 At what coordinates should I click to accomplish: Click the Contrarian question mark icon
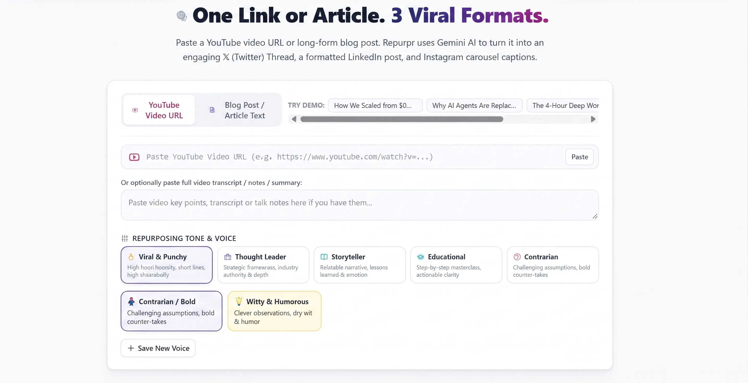click(517, 257)
